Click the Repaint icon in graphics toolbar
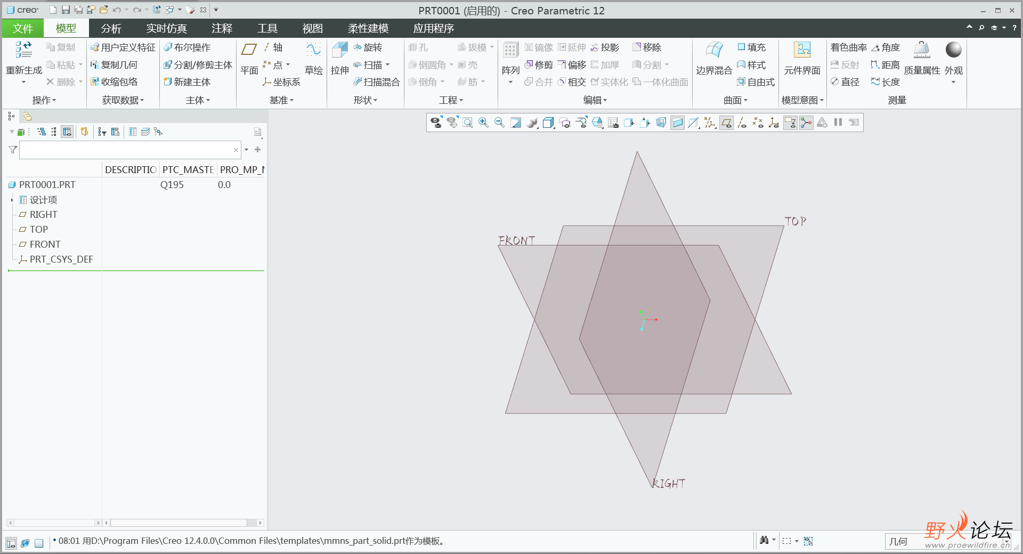 515,123
